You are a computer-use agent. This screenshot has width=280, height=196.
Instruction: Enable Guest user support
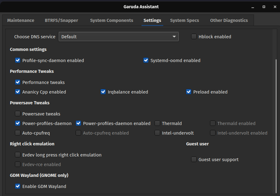pos(194,159)
